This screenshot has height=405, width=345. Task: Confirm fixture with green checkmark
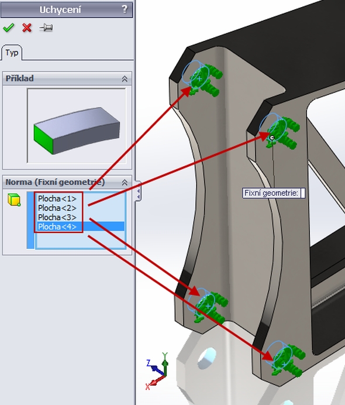click(9, 28)
